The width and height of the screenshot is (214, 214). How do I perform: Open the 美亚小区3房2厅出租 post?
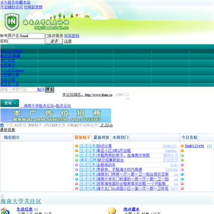coord(114,151)
